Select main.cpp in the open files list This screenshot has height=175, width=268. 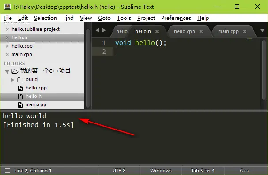pyautogui.click(x=22, y=54)
